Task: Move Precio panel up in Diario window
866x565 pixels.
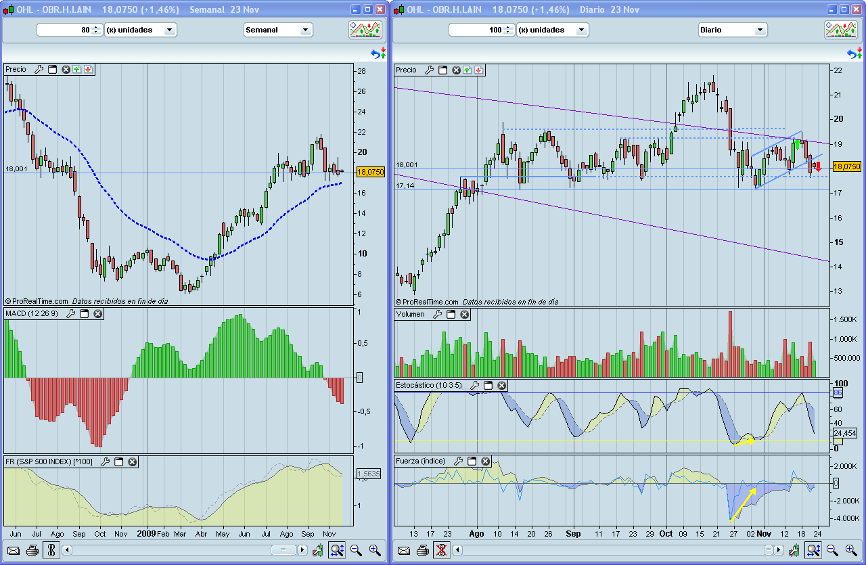Action: [x=468, y=70]
